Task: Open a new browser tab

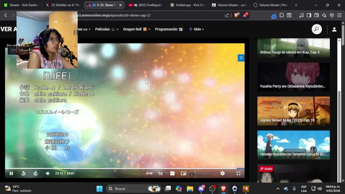Action: pyautogui.click(x=296, y=5)
